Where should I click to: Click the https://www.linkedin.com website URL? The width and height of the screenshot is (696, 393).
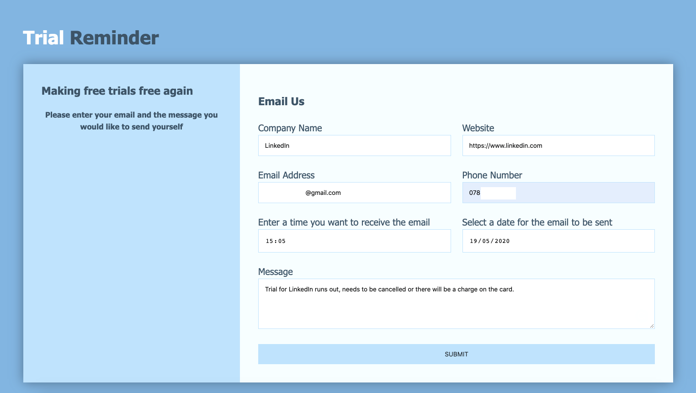pyautogui.click(x=505, y=145)
